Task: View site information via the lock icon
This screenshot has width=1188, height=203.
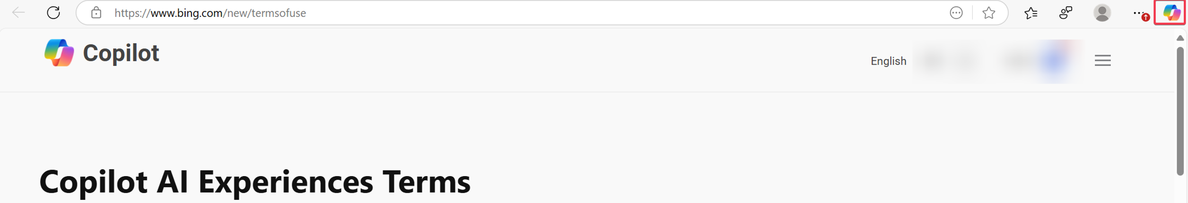Action: pos(96,13)
